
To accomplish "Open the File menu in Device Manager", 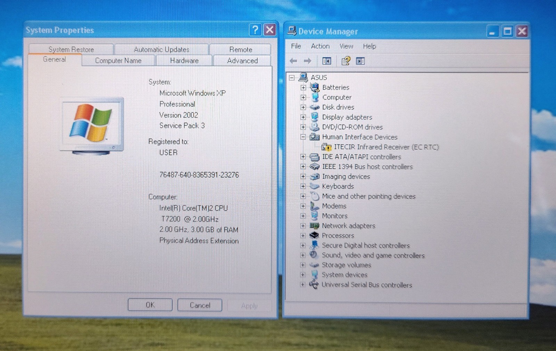I will click(296, 46).
